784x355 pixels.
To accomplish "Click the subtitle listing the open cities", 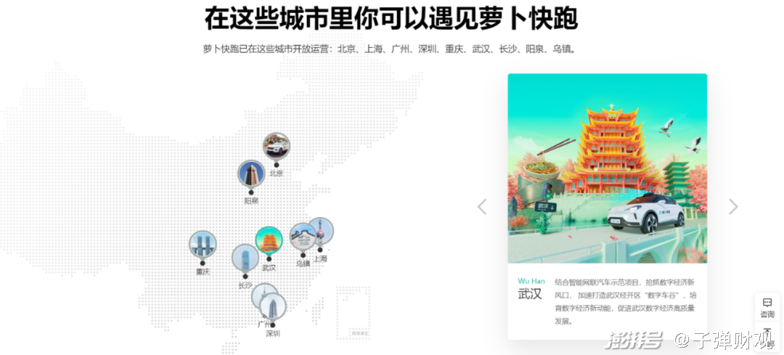I will coord(391,49).
